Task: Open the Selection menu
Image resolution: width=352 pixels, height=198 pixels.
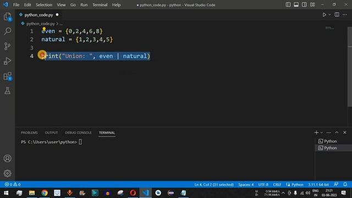Action: tap(44, 5)
